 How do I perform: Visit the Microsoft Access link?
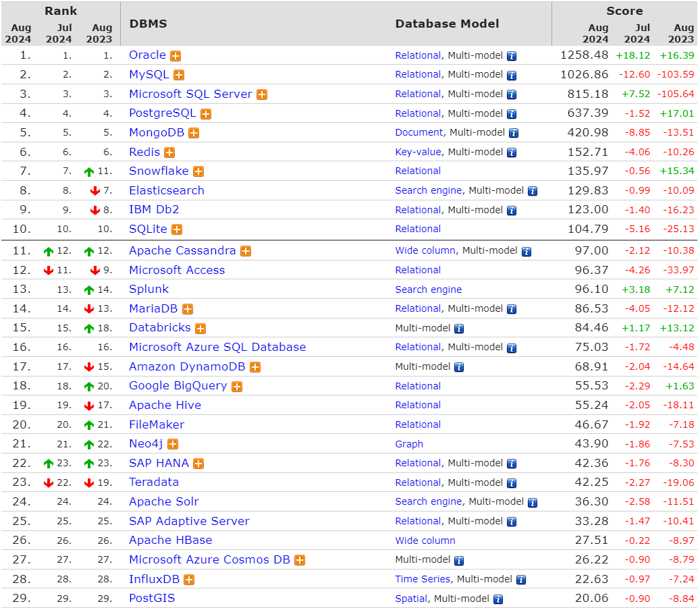point(177,270)
